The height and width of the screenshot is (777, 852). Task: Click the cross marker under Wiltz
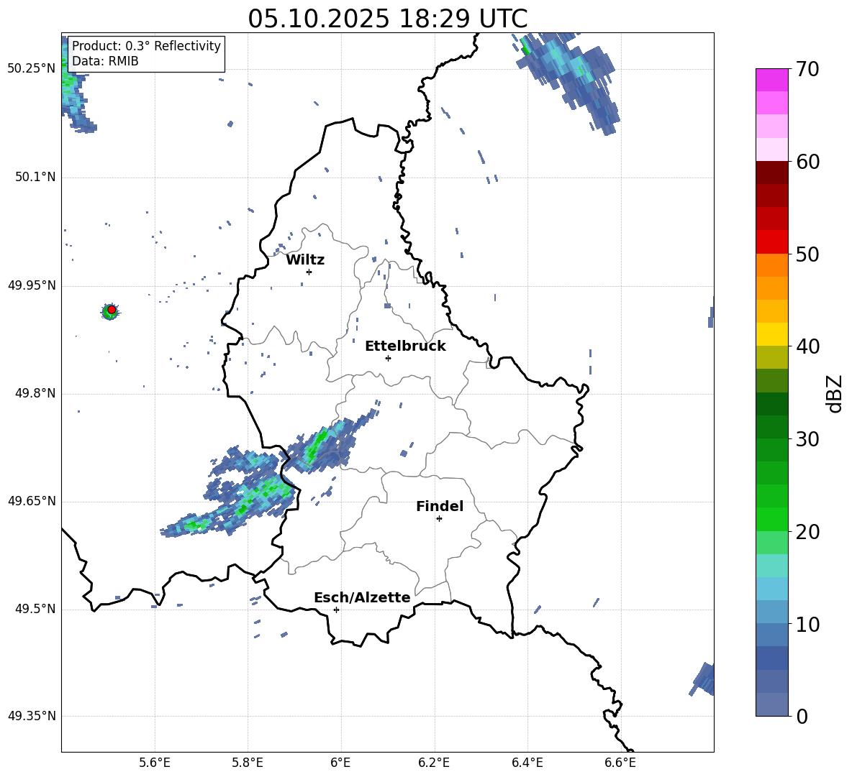point(309,272)
